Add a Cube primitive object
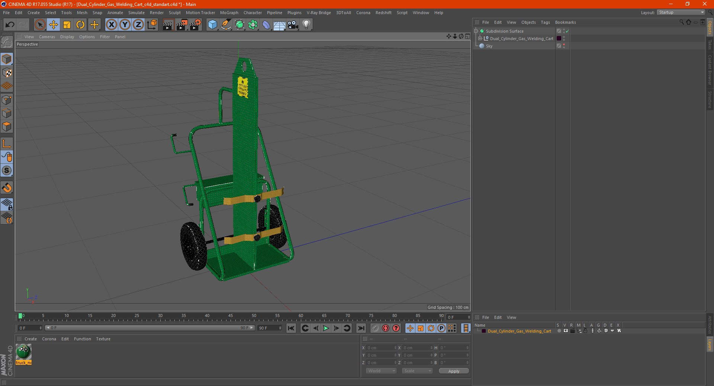Screen dimensions: 714x386 click(x=212, y=25)
